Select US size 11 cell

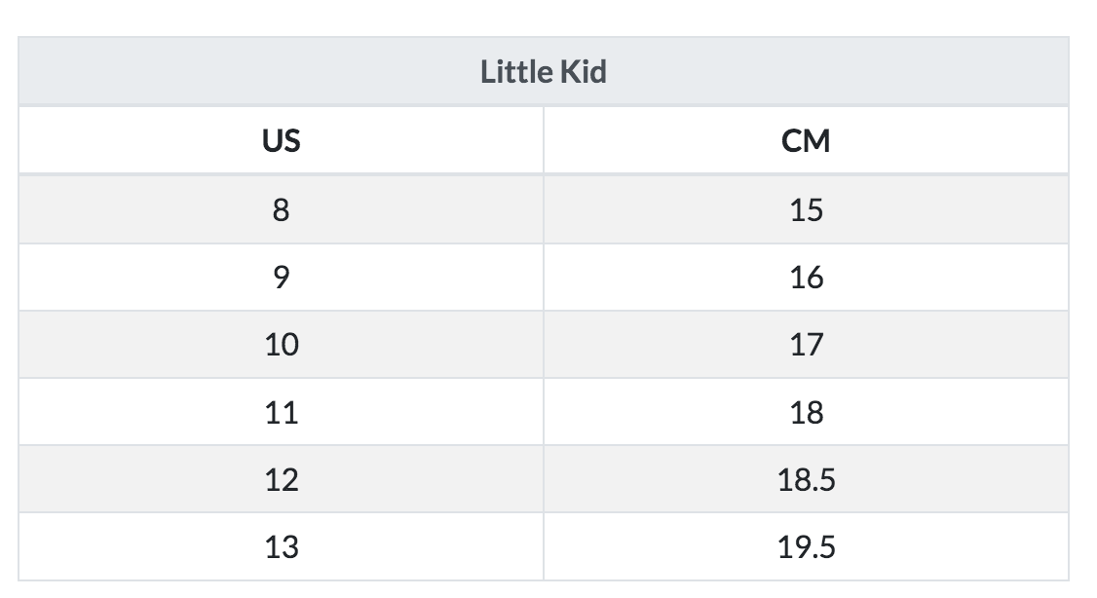pos(281,413)
